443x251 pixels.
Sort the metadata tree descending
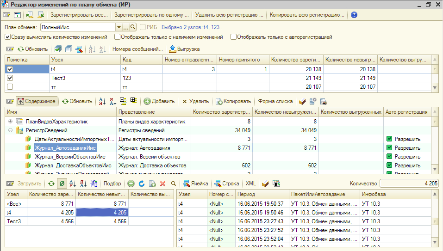(113, 101)
